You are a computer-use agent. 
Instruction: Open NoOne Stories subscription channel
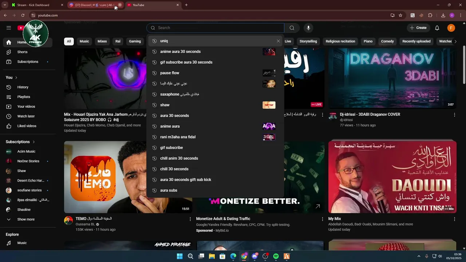pyautogui.click(x=28, y=161)
